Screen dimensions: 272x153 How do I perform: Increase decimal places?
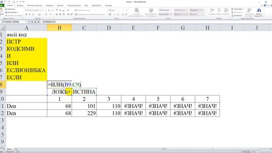click(x=123, y=14)
